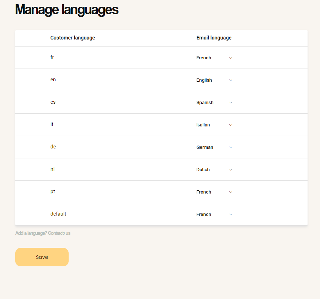The height and width of the screenshot is (299, 320).
Task: Select the 'de' customer language cell
Action: (53, 147)
